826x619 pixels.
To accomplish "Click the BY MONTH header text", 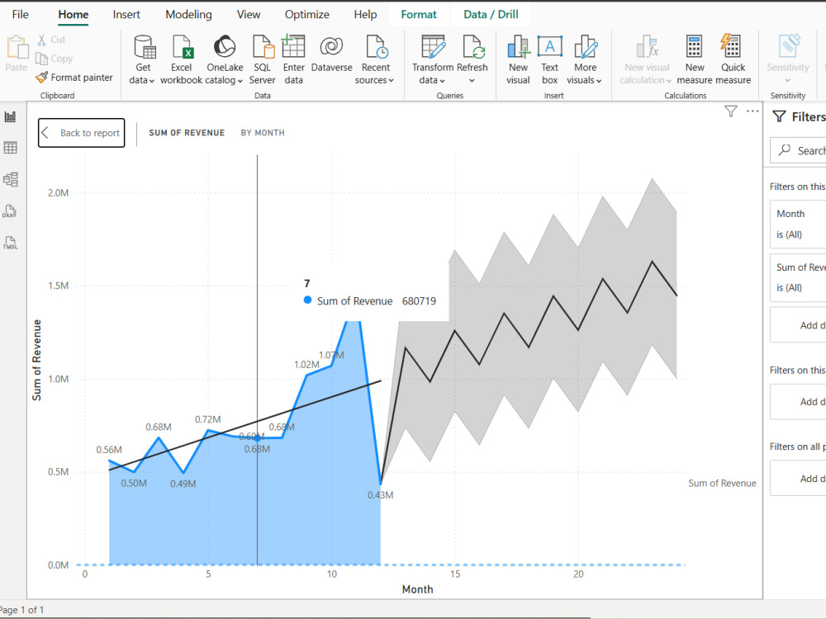I will point(263,133).
